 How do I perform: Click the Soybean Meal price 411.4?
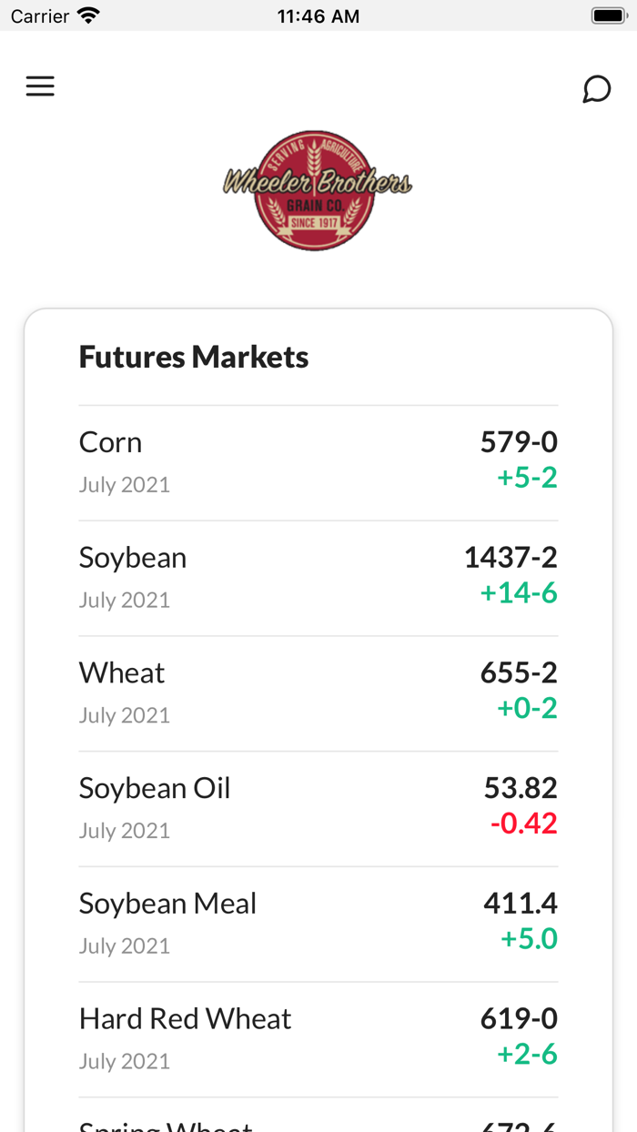(521, 904)
